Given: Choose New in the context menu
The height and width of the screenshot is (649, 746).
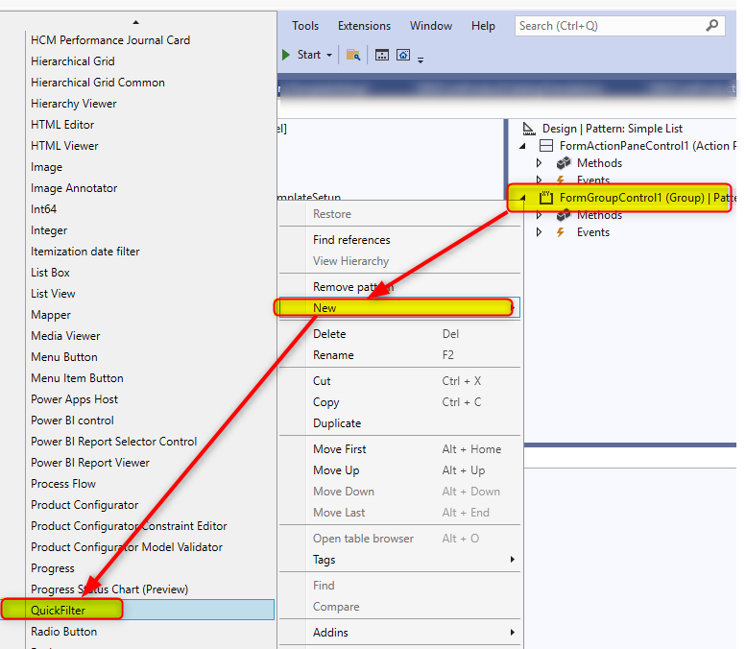Looking at the screenshot, I should 399,308.
